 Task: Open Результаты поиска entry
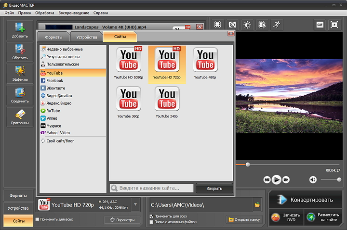click(73, 57)
